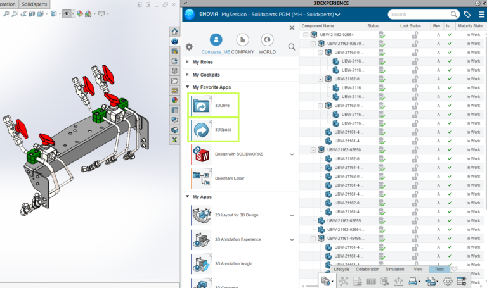The image size is (487, 288).
Task: Click Edit Appearance color ball icon
Action: tap(80, 14)
